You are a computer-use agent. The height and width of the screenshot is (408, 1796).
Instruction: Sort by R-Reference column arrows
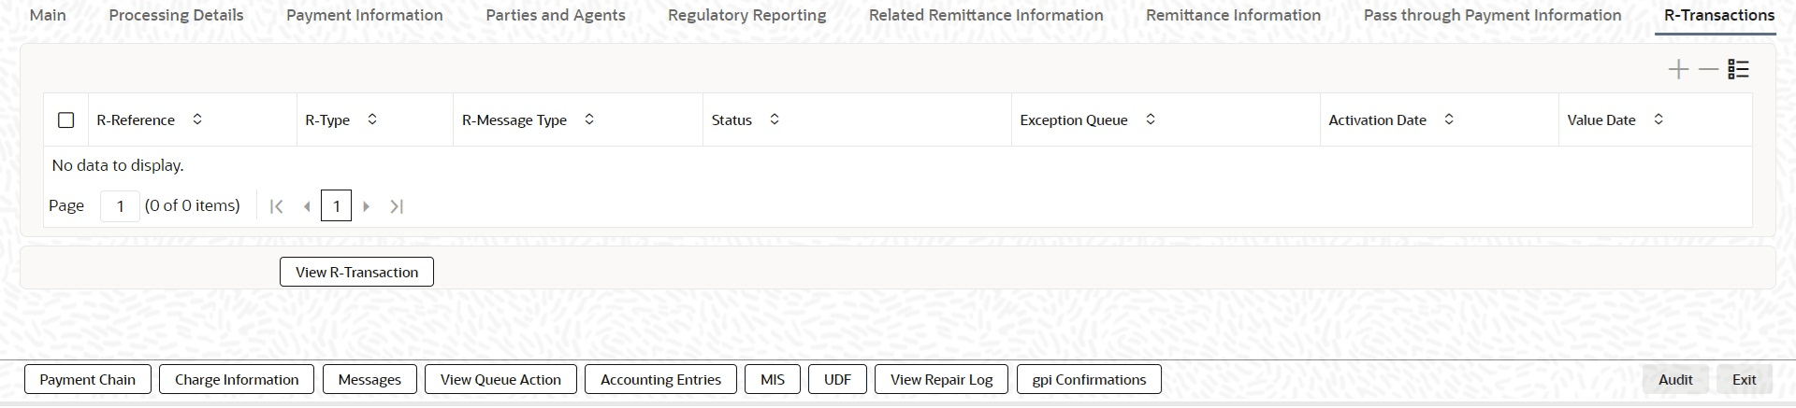[197, 120]
